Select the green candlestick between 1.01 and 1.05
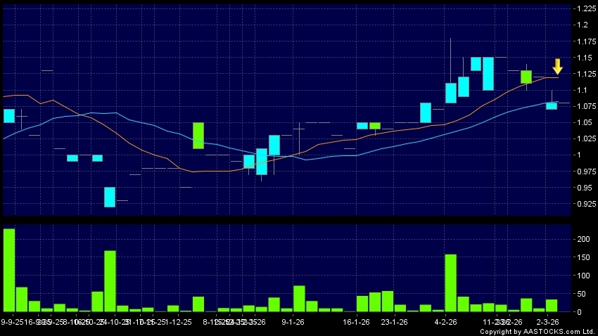This screenshot has width=598, height=336. pos(198,135)
